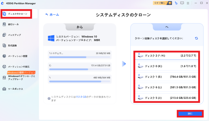The height and width of the screenshot is (121, 209).
Task: Select ディスク 2 (*: H:) as target
Action: coord(167,56)
